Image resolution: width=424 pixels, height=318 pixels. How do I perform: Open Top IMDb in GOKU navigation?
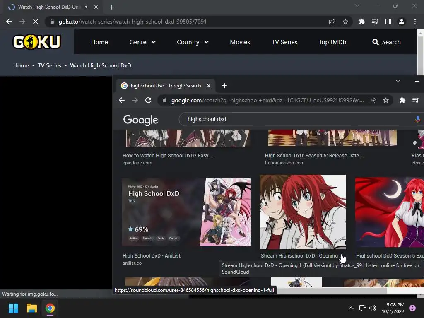tap(332, 42)
